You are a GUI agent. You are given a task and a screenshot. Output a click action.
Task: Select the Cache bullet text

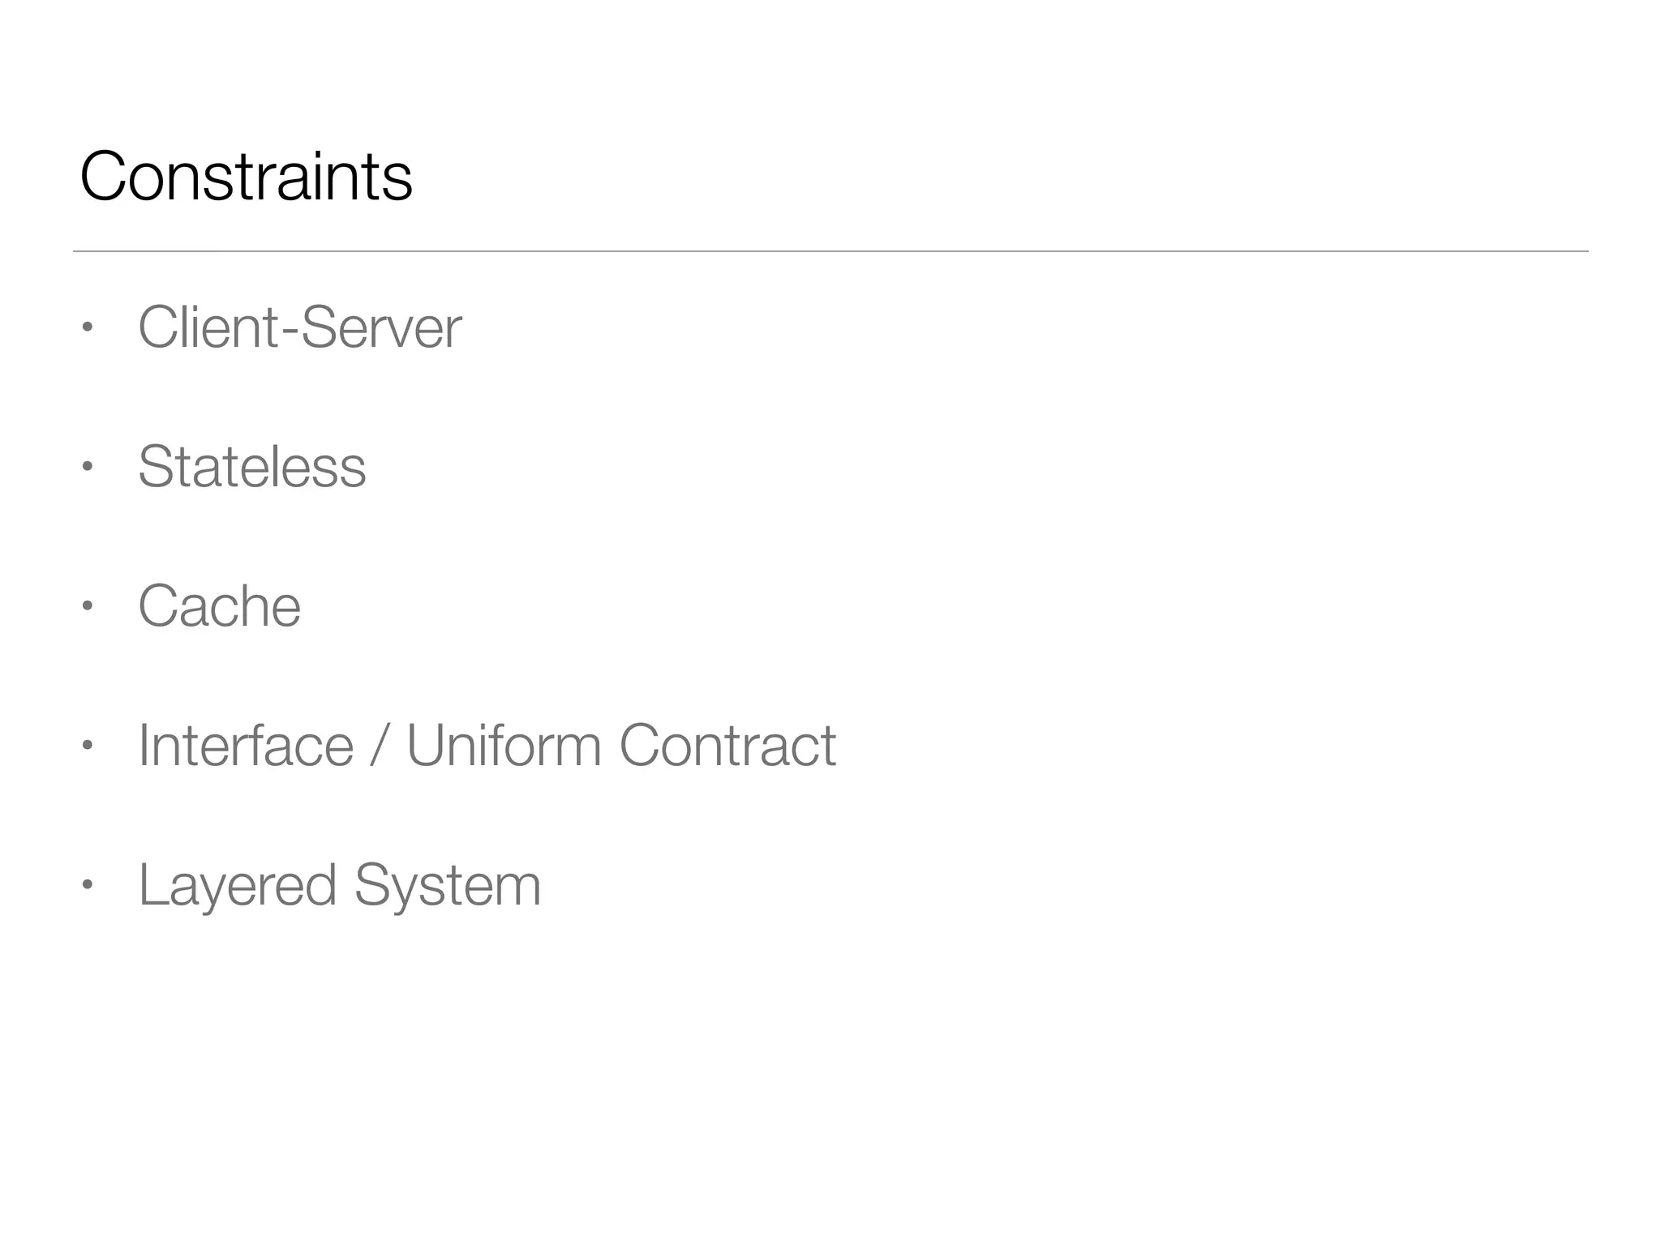pos(219,606)
